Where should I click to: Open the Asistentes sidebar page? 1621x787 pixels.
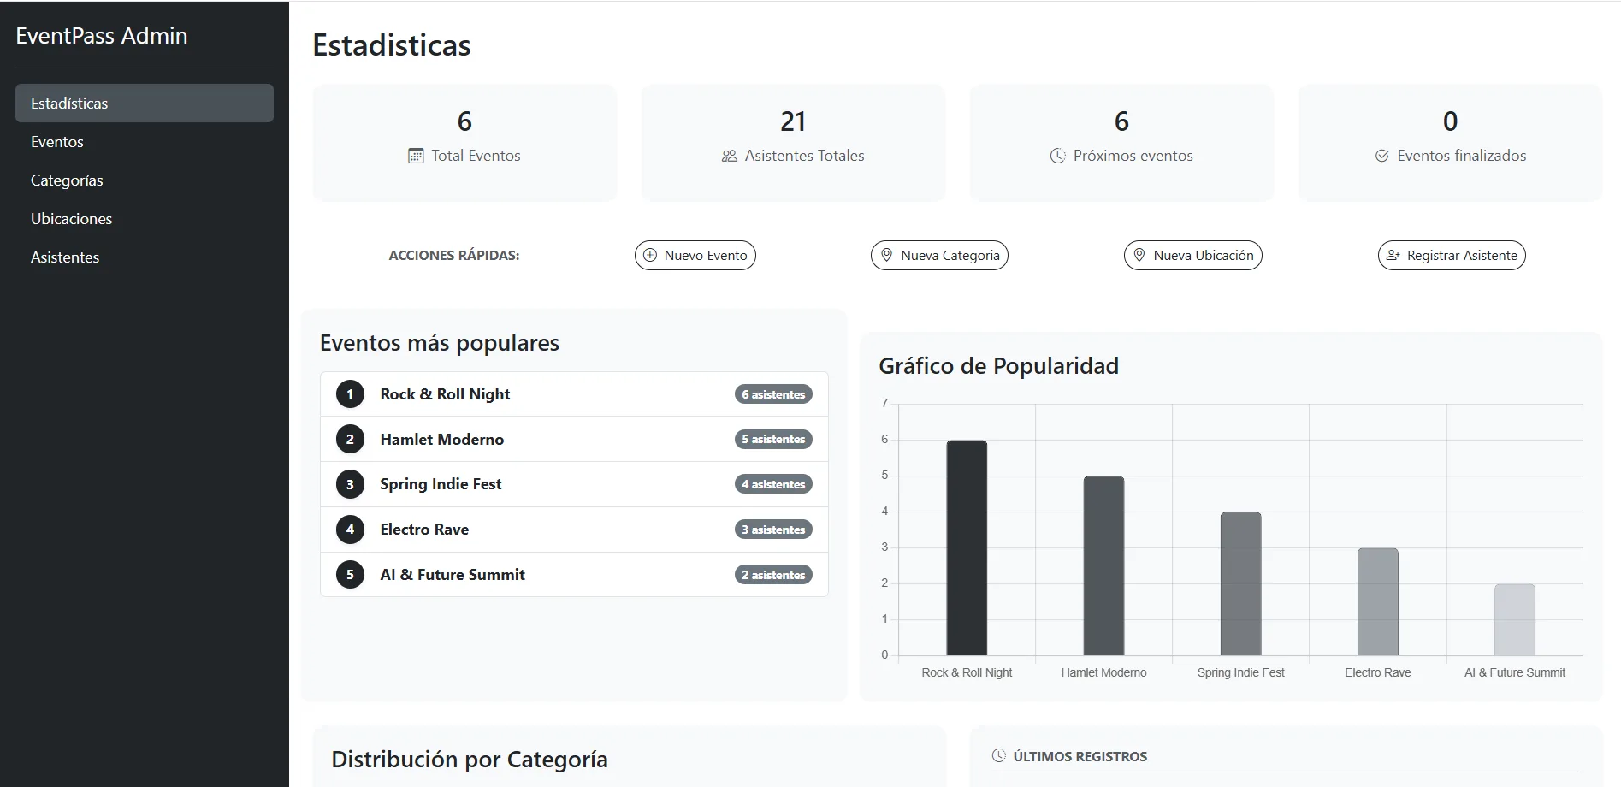point(145,257)
